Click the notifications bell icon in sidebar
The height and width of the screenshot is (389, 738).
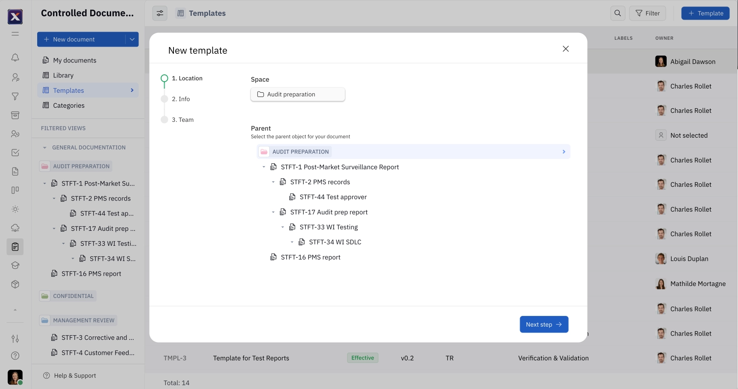[15, 57]
